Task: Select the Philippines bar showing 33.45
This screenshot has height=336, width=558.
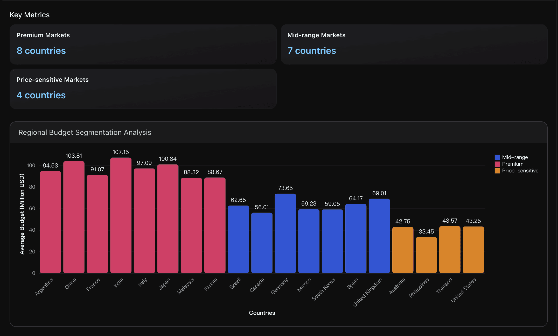Action: pyautogui.click(x=426, y=255)
